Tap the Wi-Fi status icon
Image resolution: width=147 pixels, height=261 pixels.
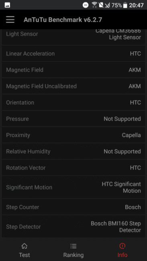[x=94, y=5]
